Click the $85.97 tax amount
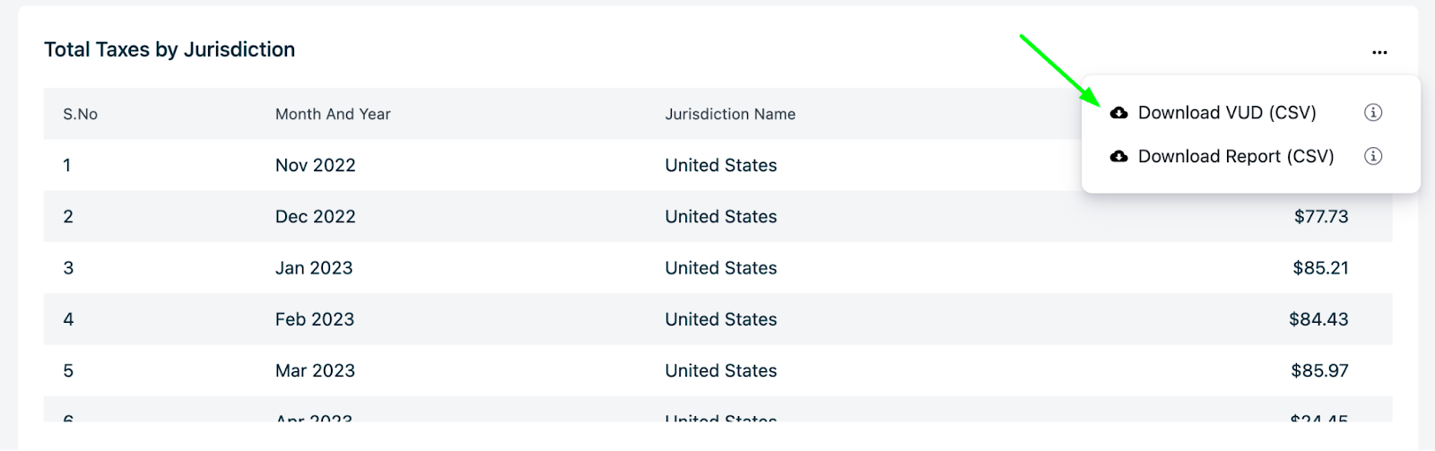This screenshot has width=1435, height=451. coord(1319,371)
